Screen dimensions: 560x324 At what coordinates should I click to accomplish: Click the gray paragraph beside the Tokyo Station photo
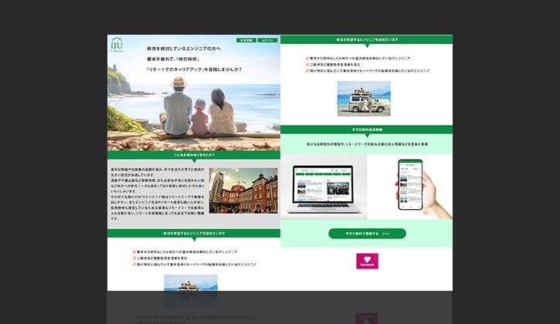point(158,194)
